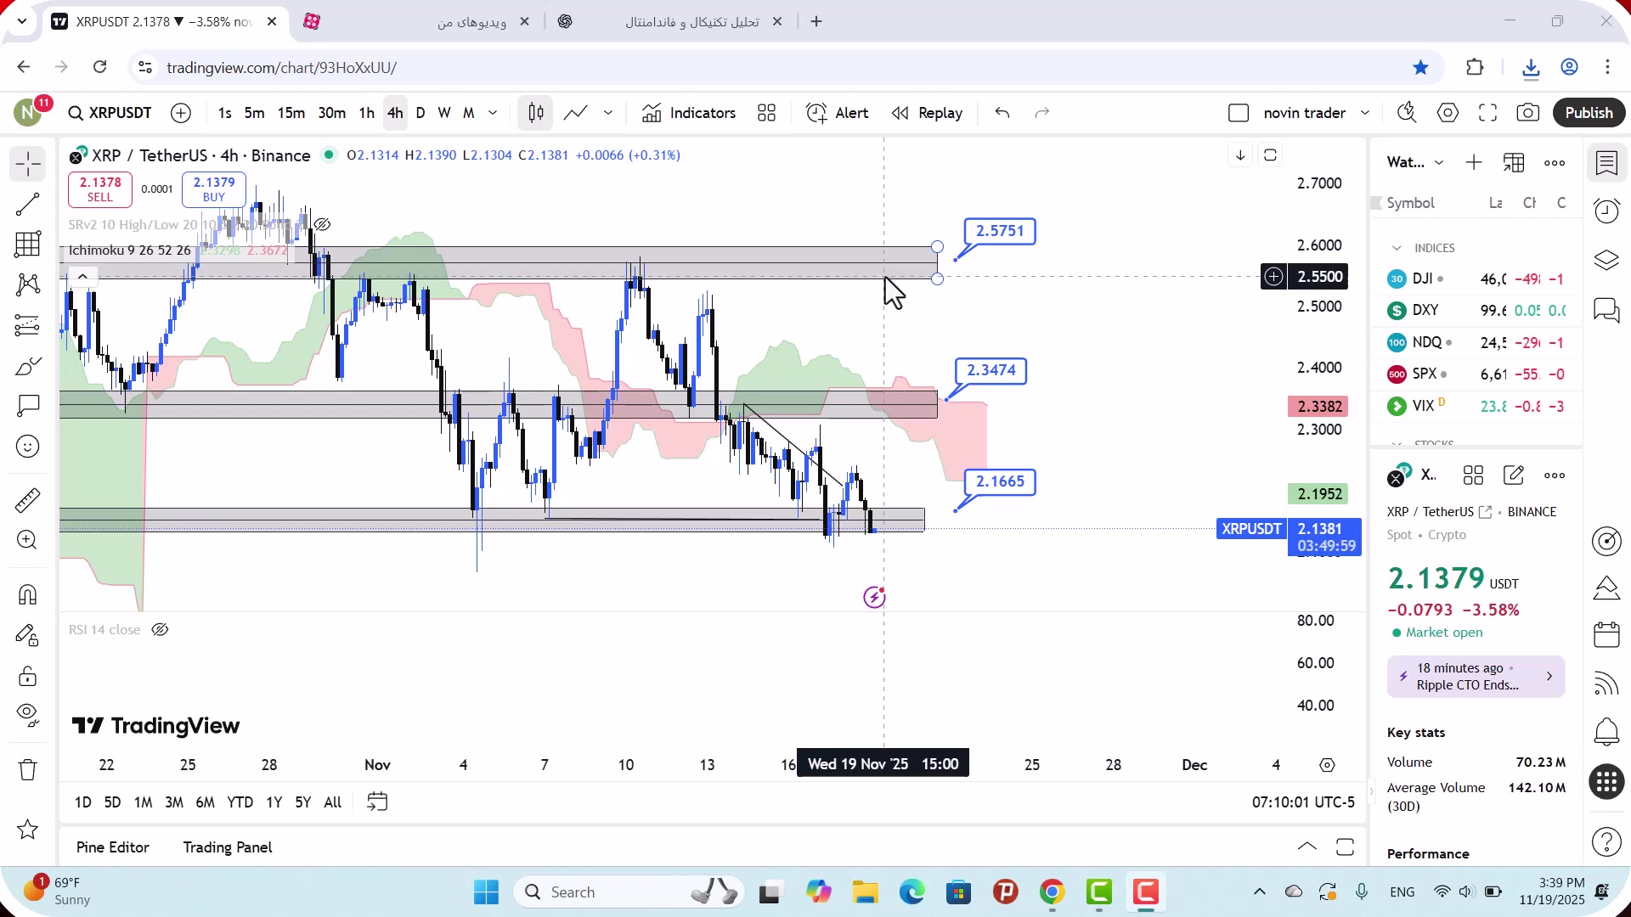Take a chart snapshot with camera
The image size is (1631, 917).
click(1527, 113)
